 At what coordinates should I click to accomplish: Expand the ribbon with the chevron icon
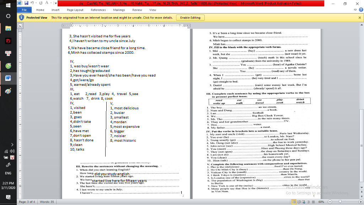click(x=355, y=10)
